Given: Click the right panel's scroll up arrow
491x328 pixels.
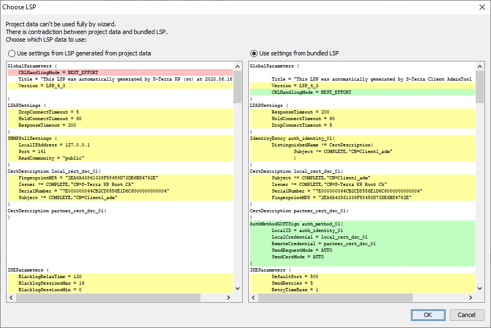Looking at the screenshot, I should 479,66.
